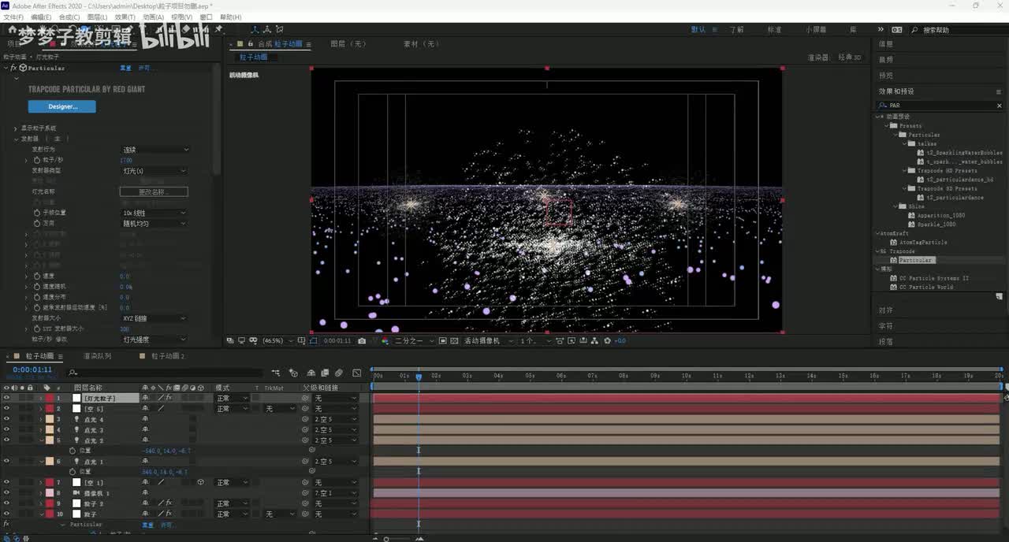The height and width of the screenshot is (542, 1009).
Task: Select t2_particulardance_hd preset
Action: (959, 180)
